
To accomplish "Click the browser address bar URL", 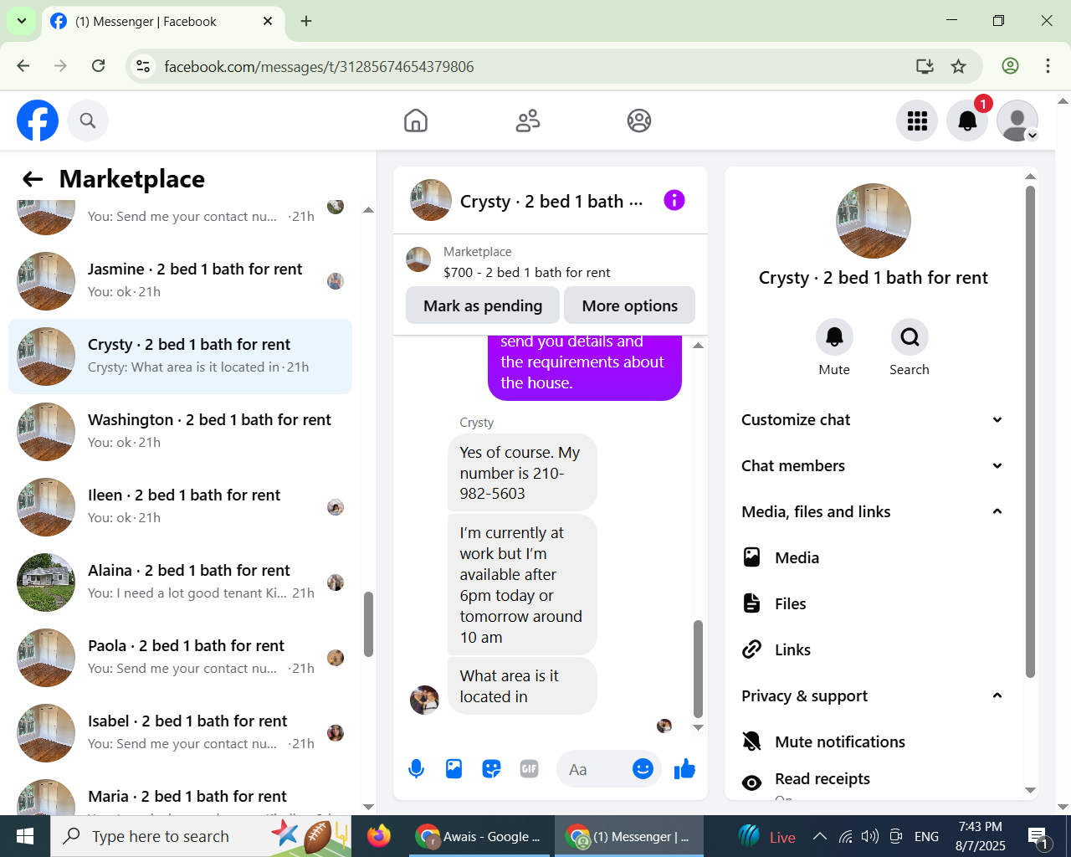I will pos(319,66).
